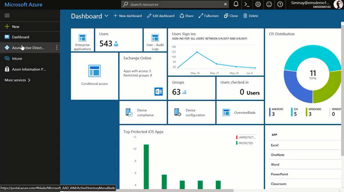Open the Groups 63 tile

coord(192,88)
